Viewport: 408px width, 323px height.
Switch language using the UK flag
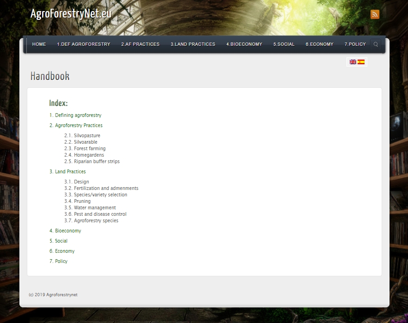353,62
